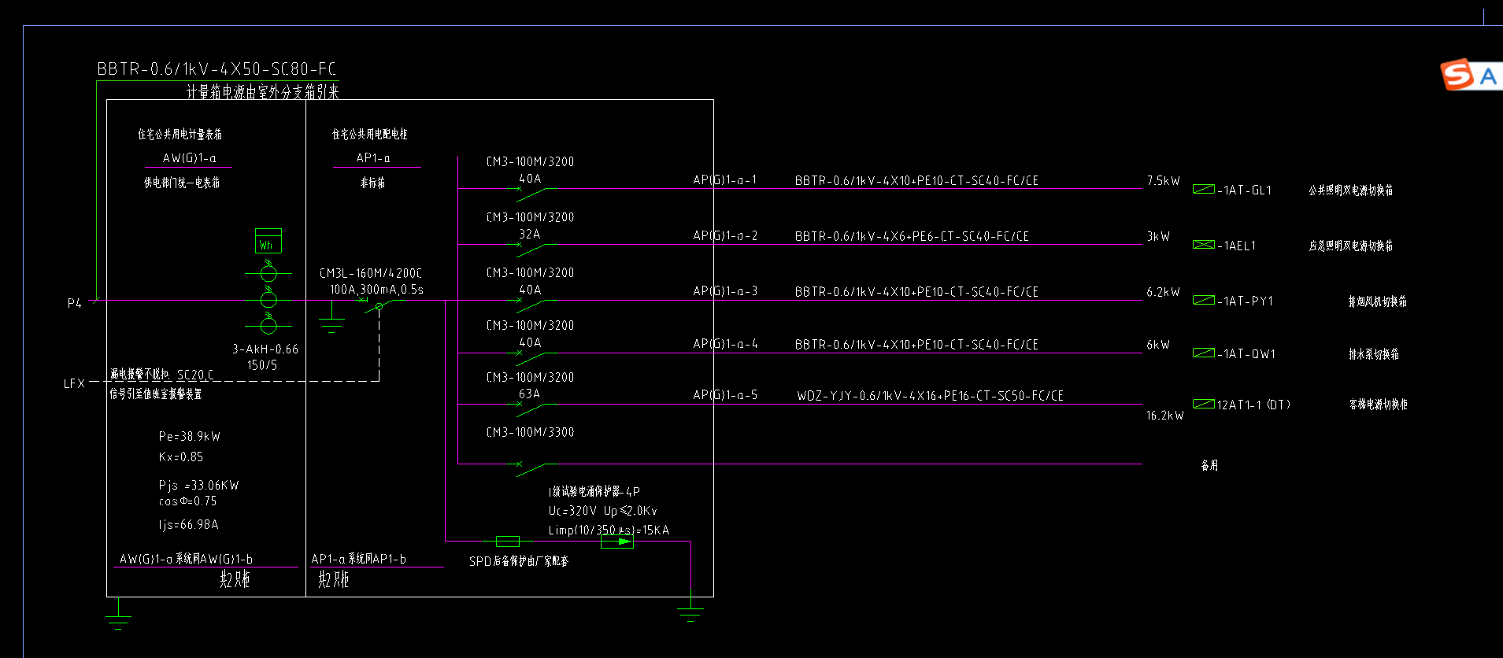This screenshot has width=1503, height=658.
Task: Select breaker switch symbol on AP(G)1-a-1 circuit
Action: 531,192
